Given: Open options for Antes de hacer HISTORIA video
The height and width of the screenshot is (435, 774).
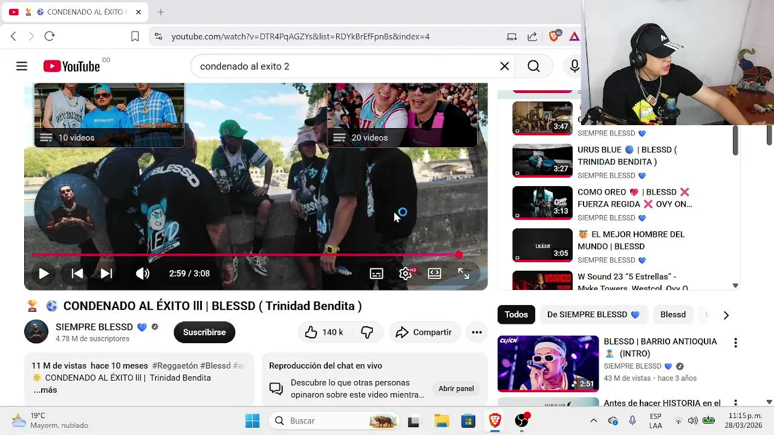Looking at the screenshot, I should pos(735,402).
